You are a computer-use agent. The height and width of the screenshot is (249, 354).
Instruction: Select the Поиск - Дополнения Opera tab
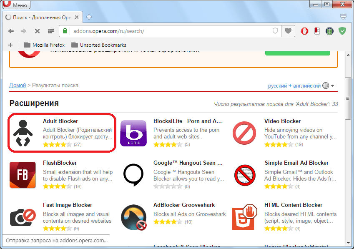click(43, 17)
